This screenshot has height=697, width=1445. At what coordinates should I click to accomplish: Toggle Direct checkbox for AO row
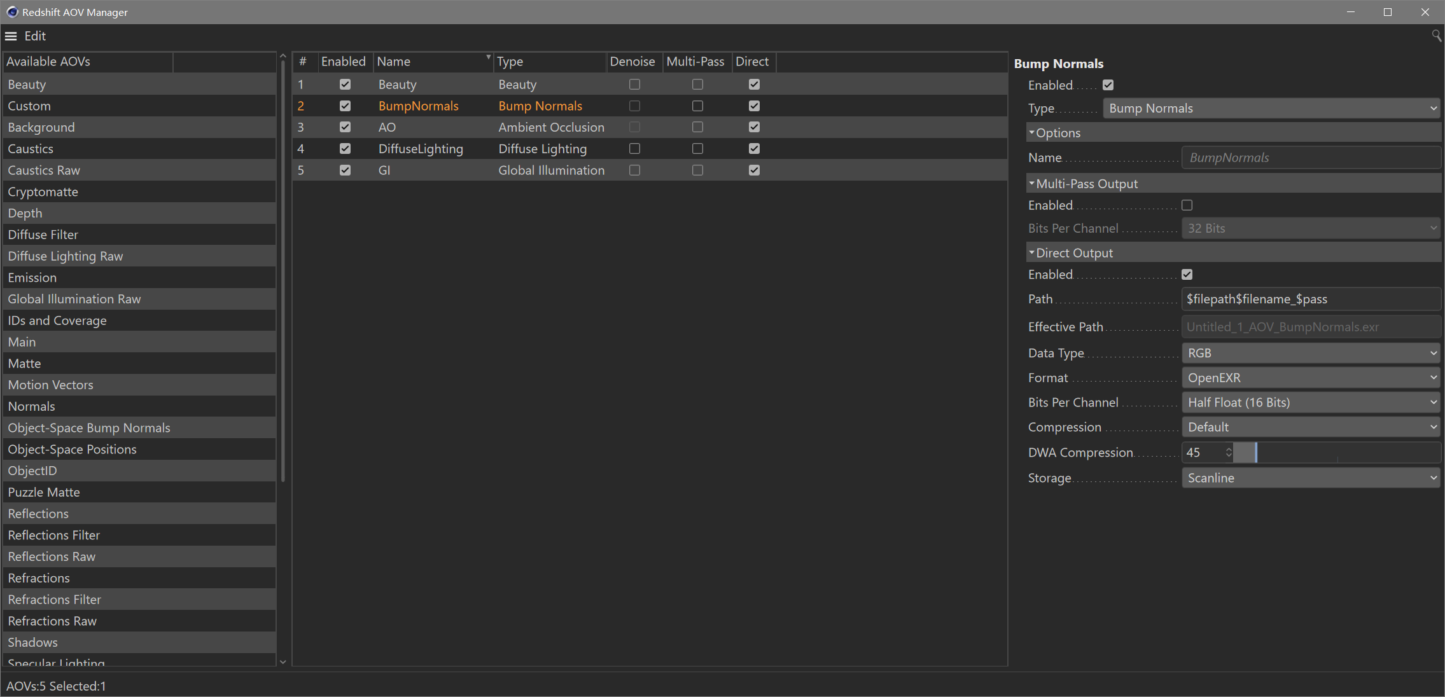pyautogui.click(x=754, y=127)
